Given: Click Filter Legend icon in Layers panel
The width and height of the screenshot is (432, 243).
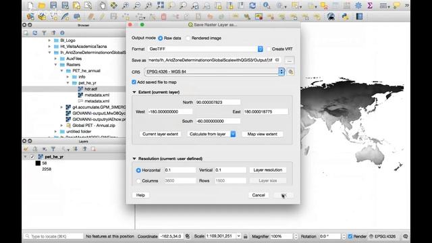Looking at the screenshot, I should (x=53, y=148).
